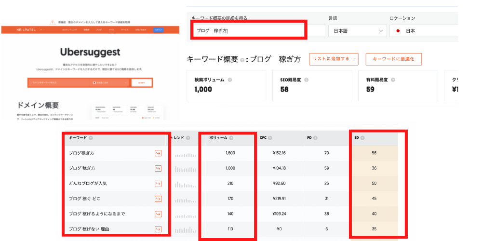Click the info icon beside the ボリューム header
The width and height of the screenshot is (482, 241).
click(231, 138)
